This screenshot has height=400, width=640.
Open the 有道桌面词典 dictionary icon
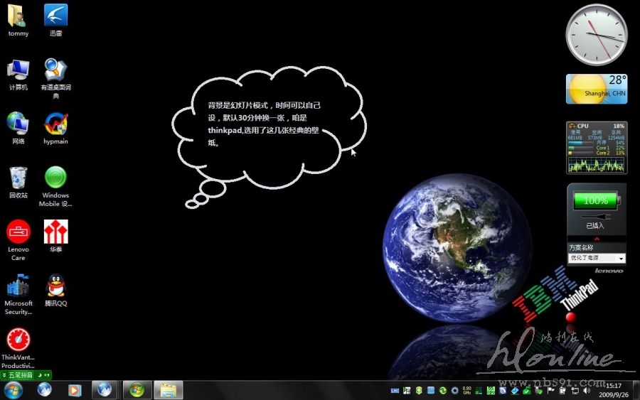pyautogui.click(x=55, y=70)
